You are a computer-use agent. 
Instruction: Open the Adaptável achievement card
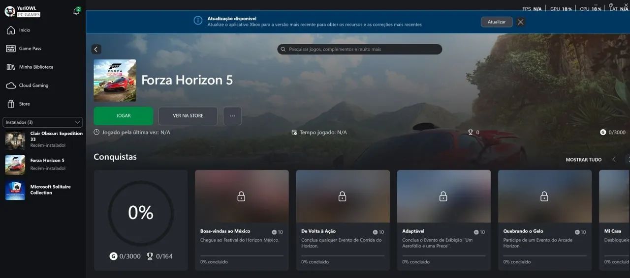(x=444, y=220)
